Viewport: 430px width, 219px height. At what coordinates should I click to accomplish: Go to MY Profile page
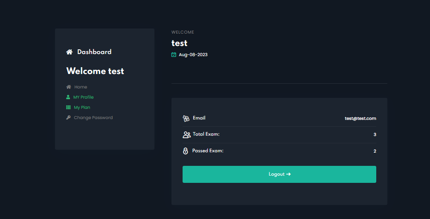click(83, 97)
